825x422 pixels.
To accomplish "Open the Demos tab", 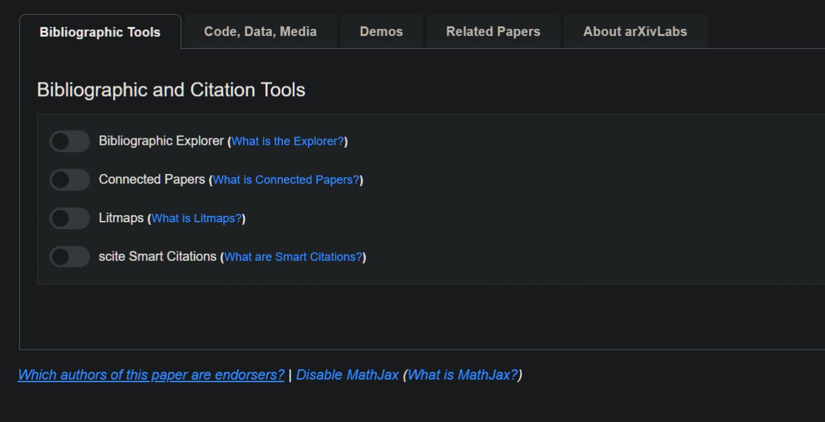I will pyautogui.click(x=381, y=32).
